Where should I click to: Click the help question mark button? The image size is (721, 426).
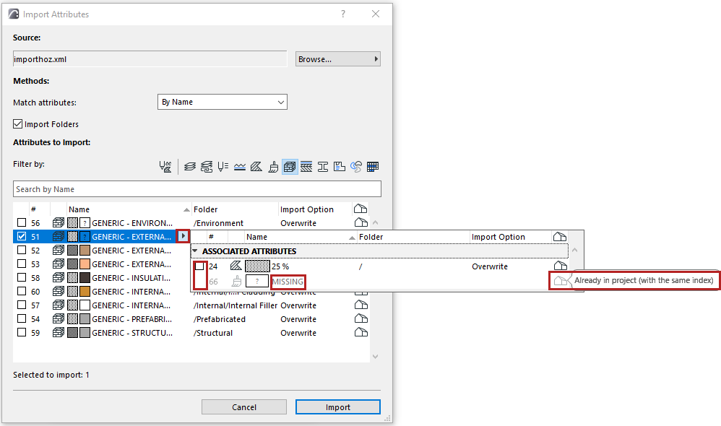click(x=343, y=14)
